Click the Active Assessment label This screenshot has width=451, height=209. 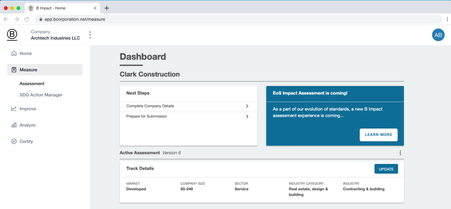point(140,153)
